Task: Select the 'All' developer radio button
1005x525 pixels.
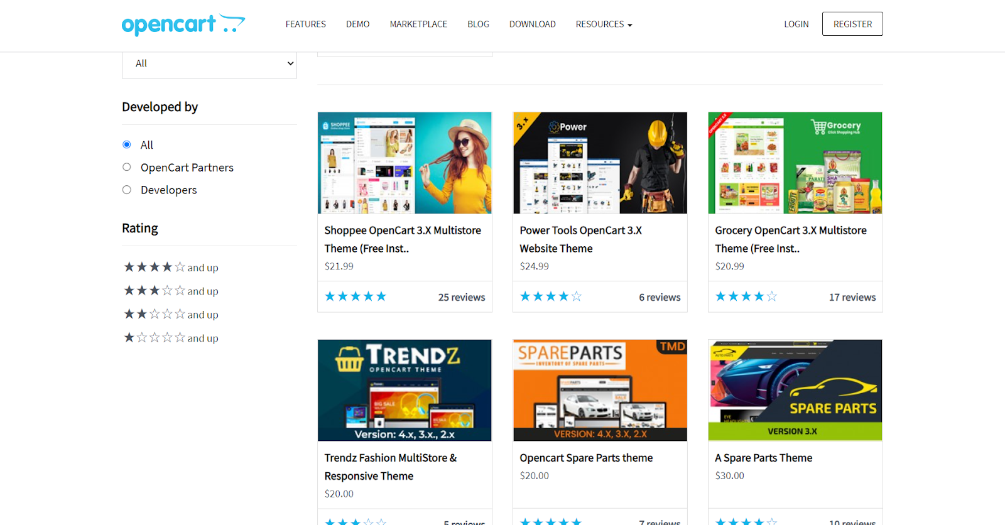Action: click(127, 144)
